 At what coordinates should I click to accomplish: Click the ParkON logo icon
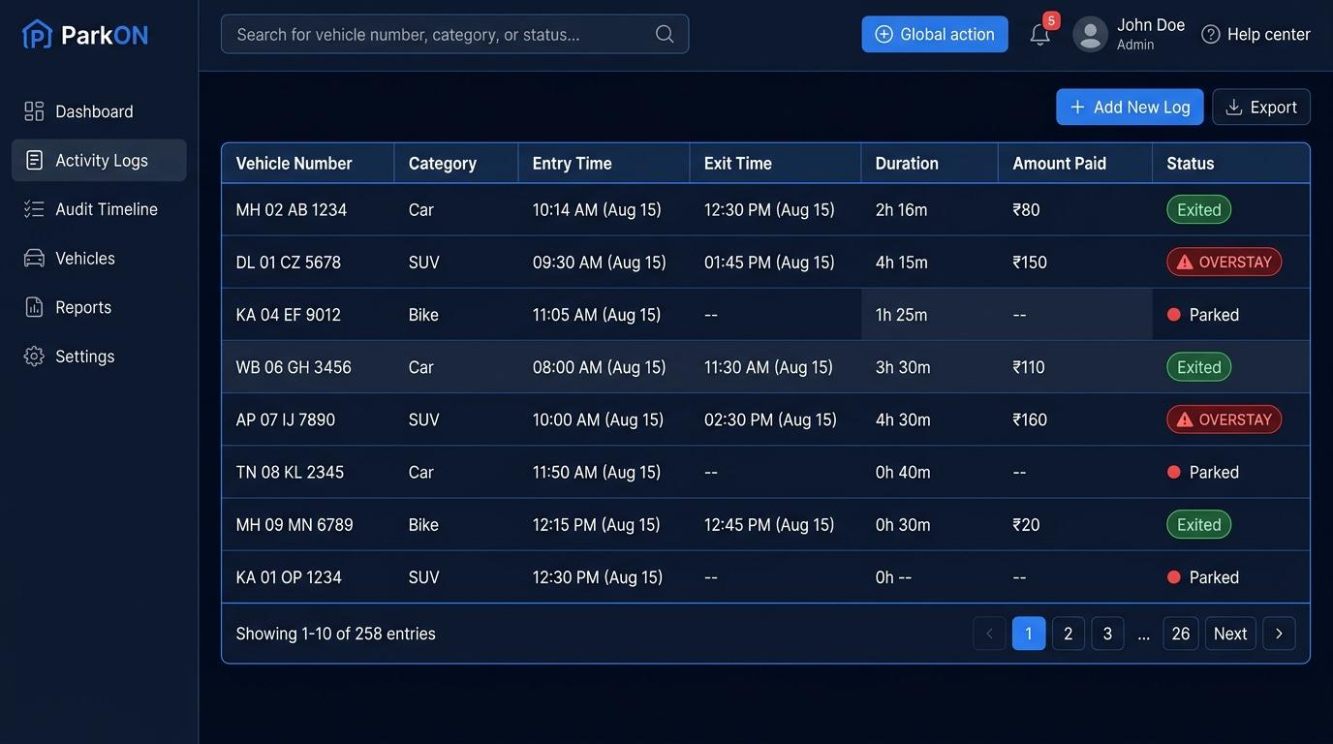[37, 34]
